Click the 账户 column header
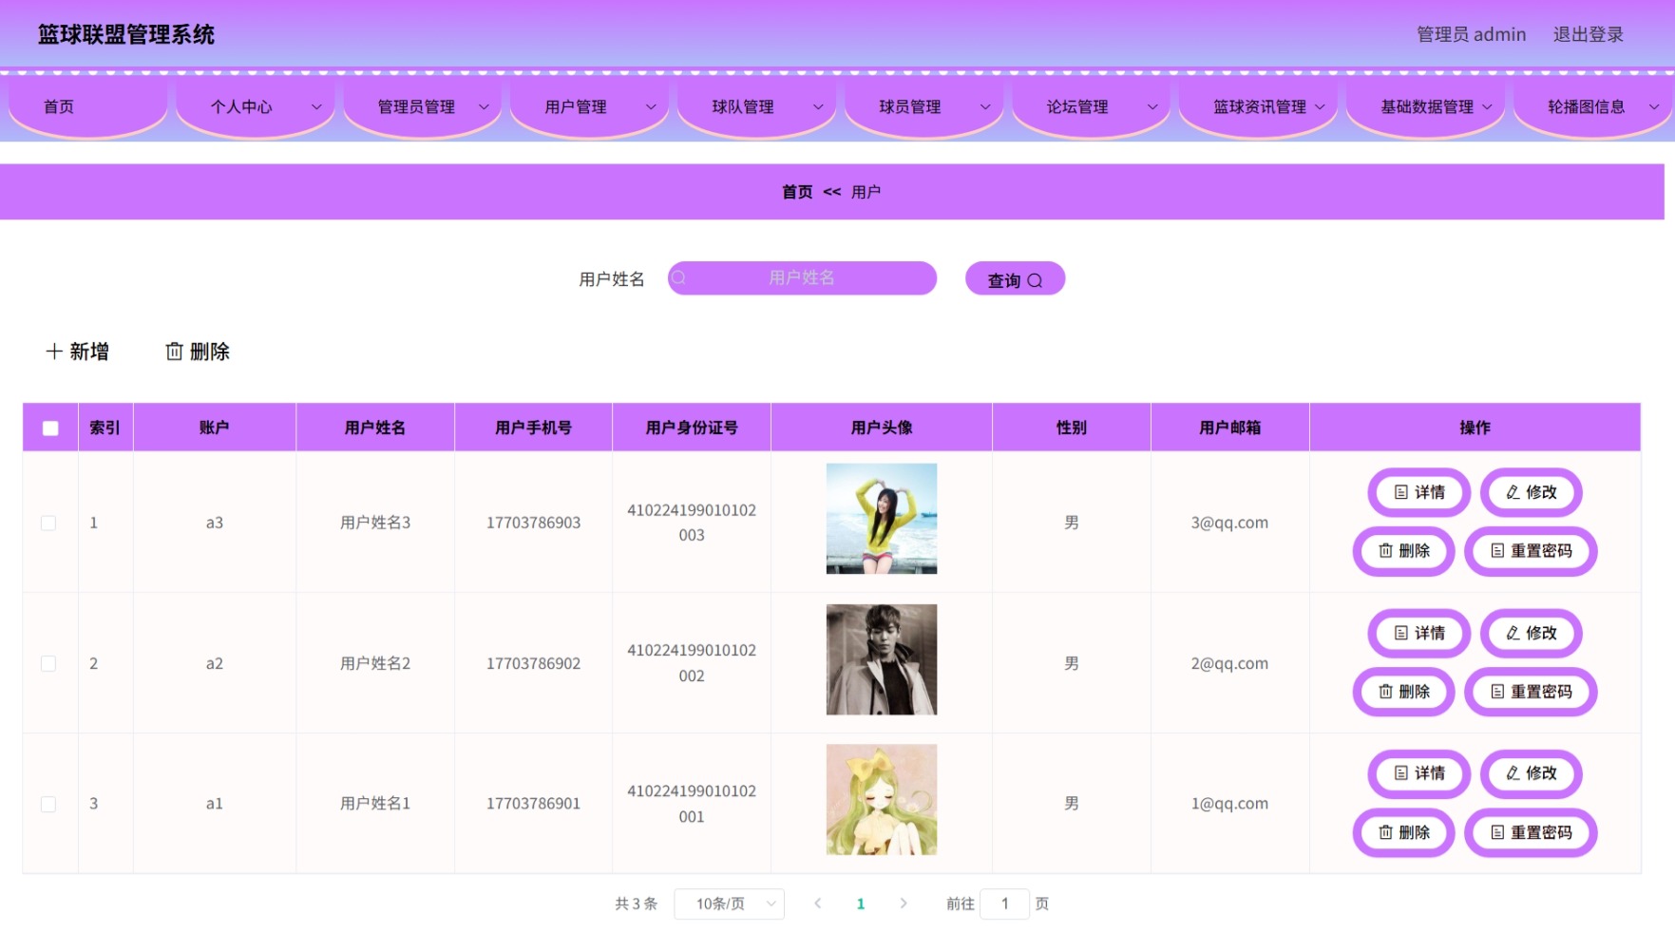Screen dimensions: 1675x952 click(x=215, y=428)
